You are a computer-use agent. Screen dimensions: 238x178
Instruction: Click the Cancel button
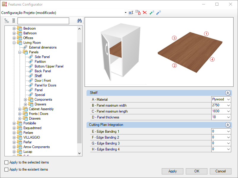pos(220,171)
